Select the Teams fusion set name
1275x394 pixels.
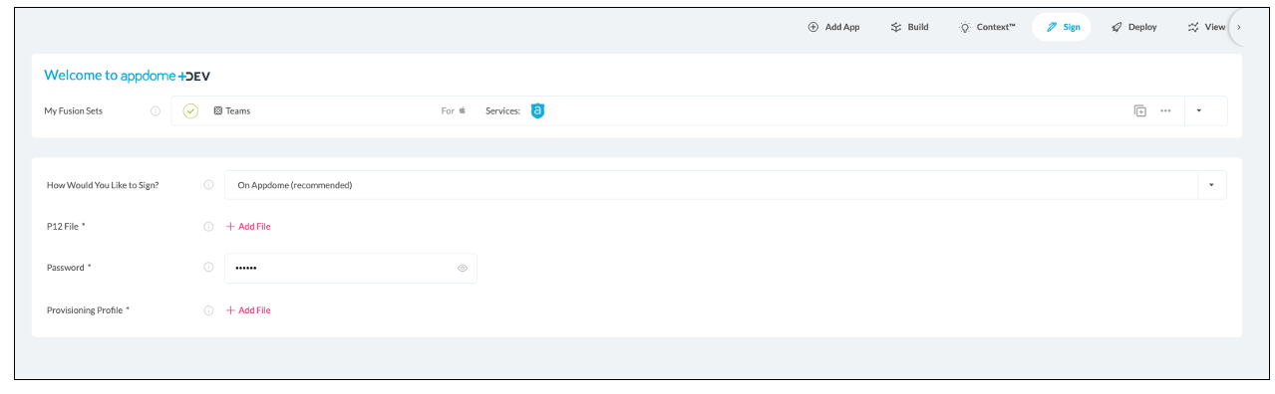(x=237, y=110)
